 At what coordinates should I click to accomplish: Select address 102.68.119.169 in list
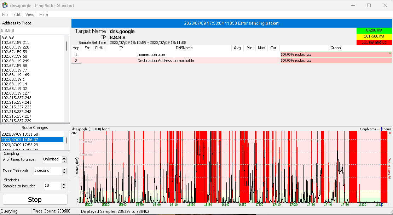tap(15, 75)
